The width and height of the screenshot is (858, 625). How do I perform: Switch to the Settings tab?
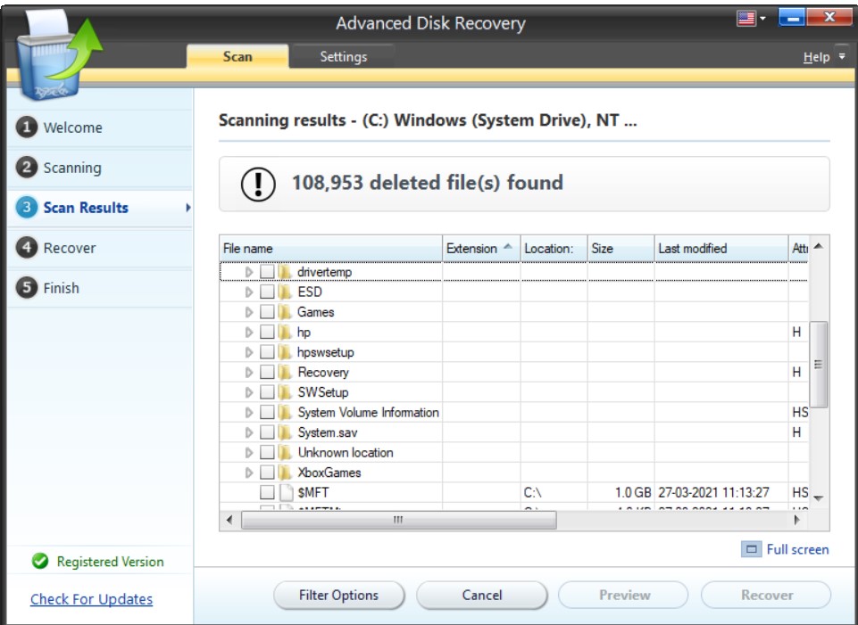click(343, 56)
